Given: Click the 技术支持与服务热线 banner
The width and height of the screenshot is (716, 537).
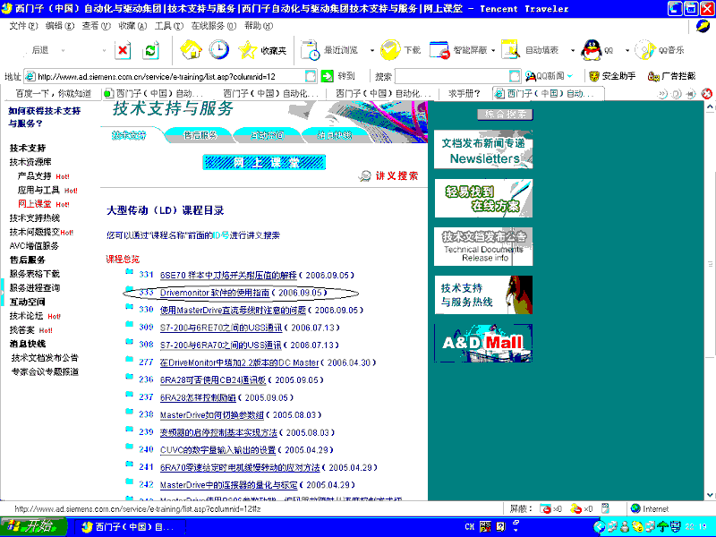Looking at the screenshot, I should click(483, 294).
